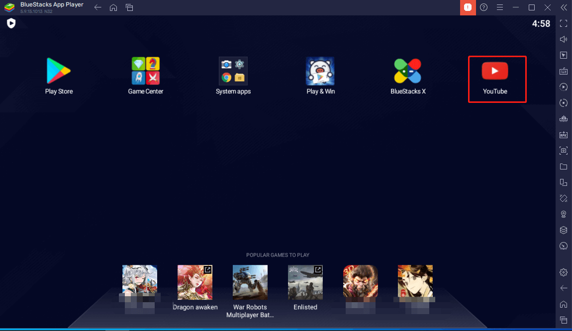Open the hamburger menu
Viewport: 572px width, 331px height.
pyautogui.click(x=500, y=7)
